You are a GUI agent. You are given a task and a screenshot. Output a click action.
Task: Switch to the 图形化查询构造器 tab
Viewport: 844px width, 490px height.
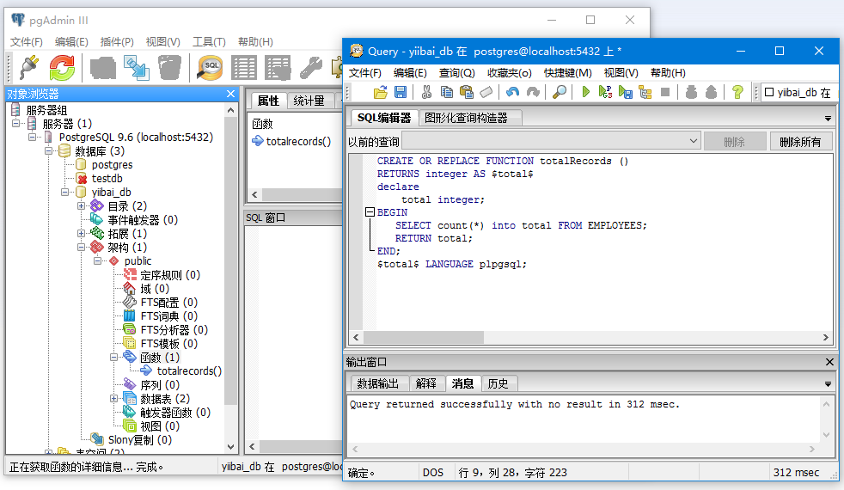click(x=466, y=118)
